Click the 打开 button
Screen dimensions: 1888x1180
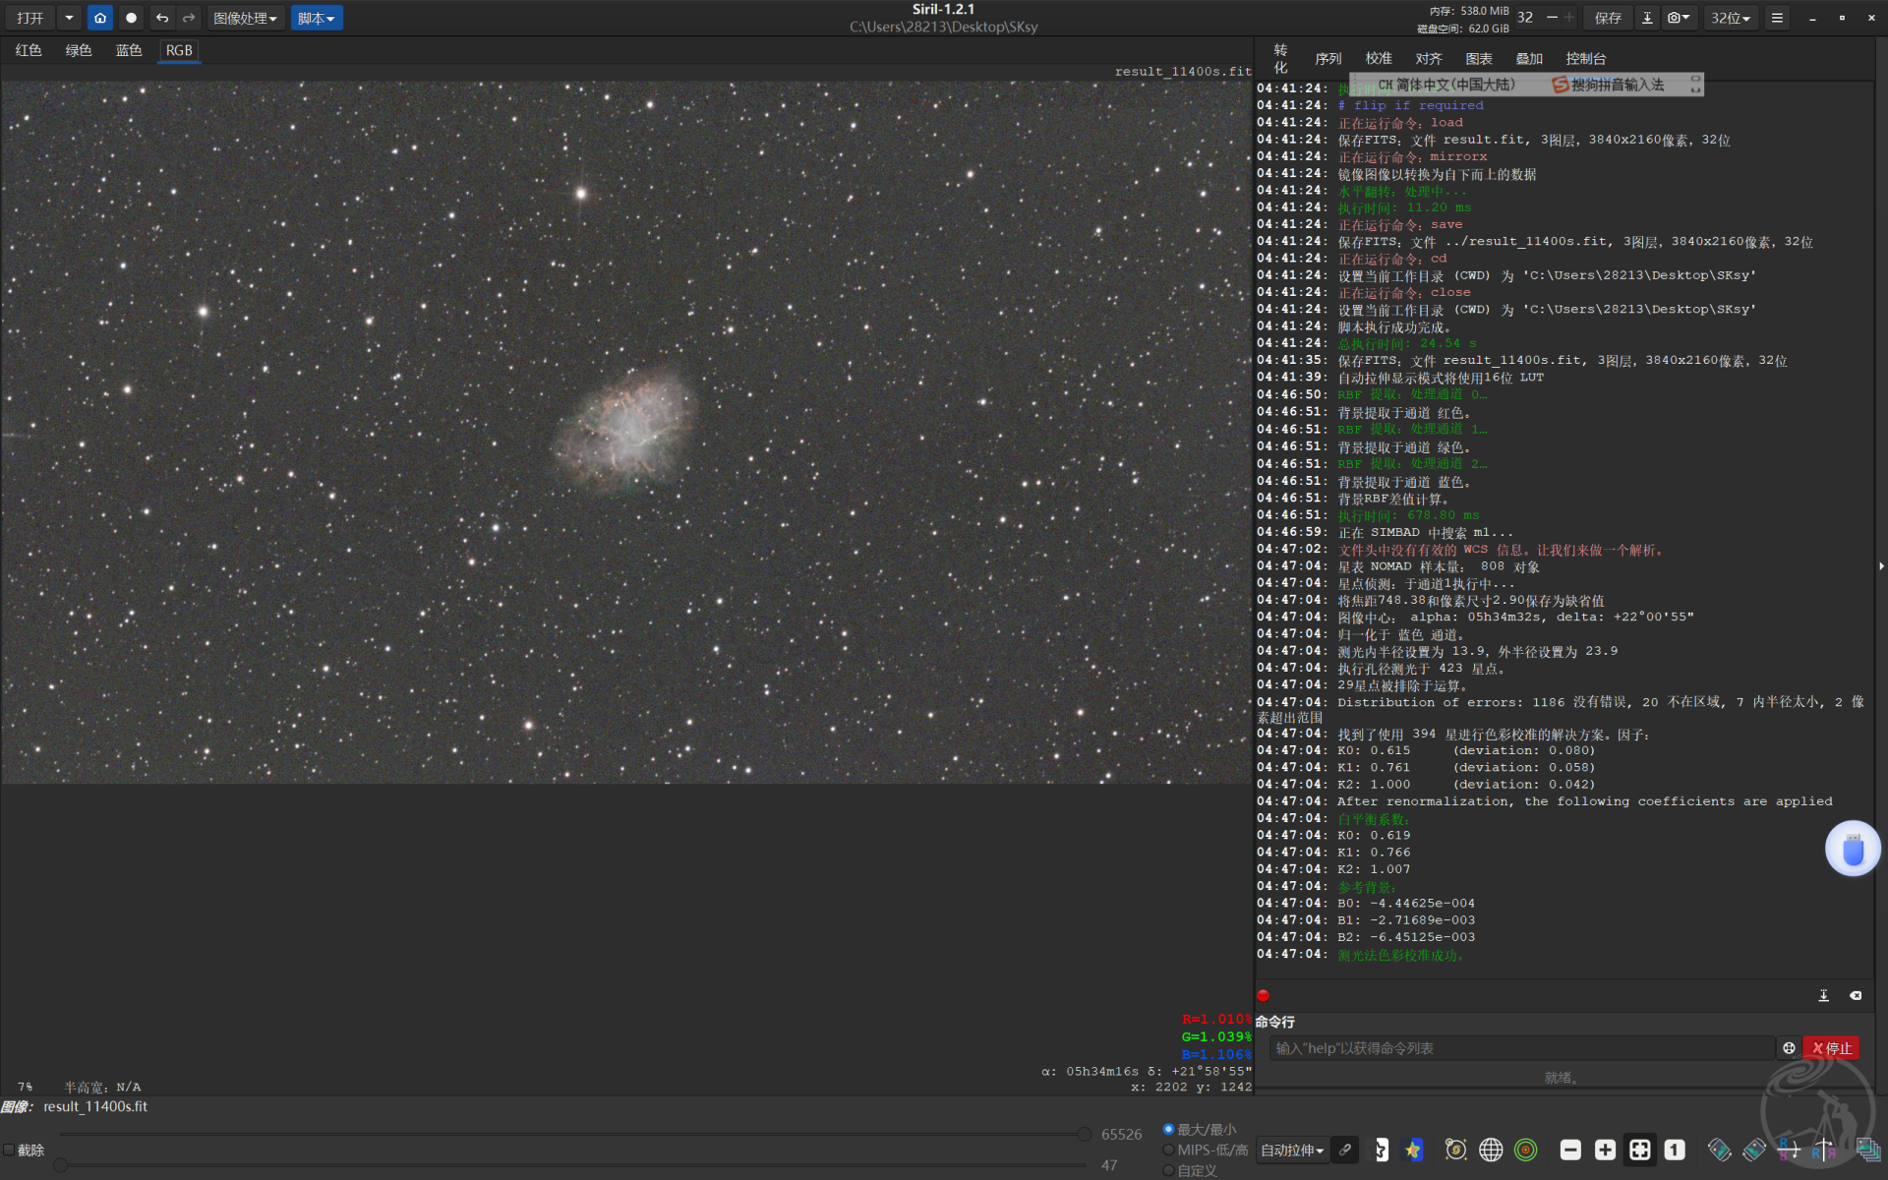[x=30, y=18]
